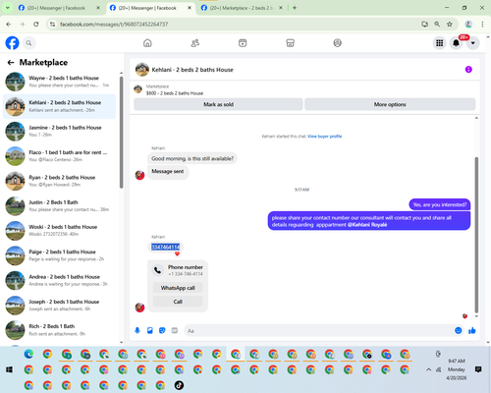Open Microsoft Edge on the taskbar
This screenshot has width=491, height=393.
[28, 354]
